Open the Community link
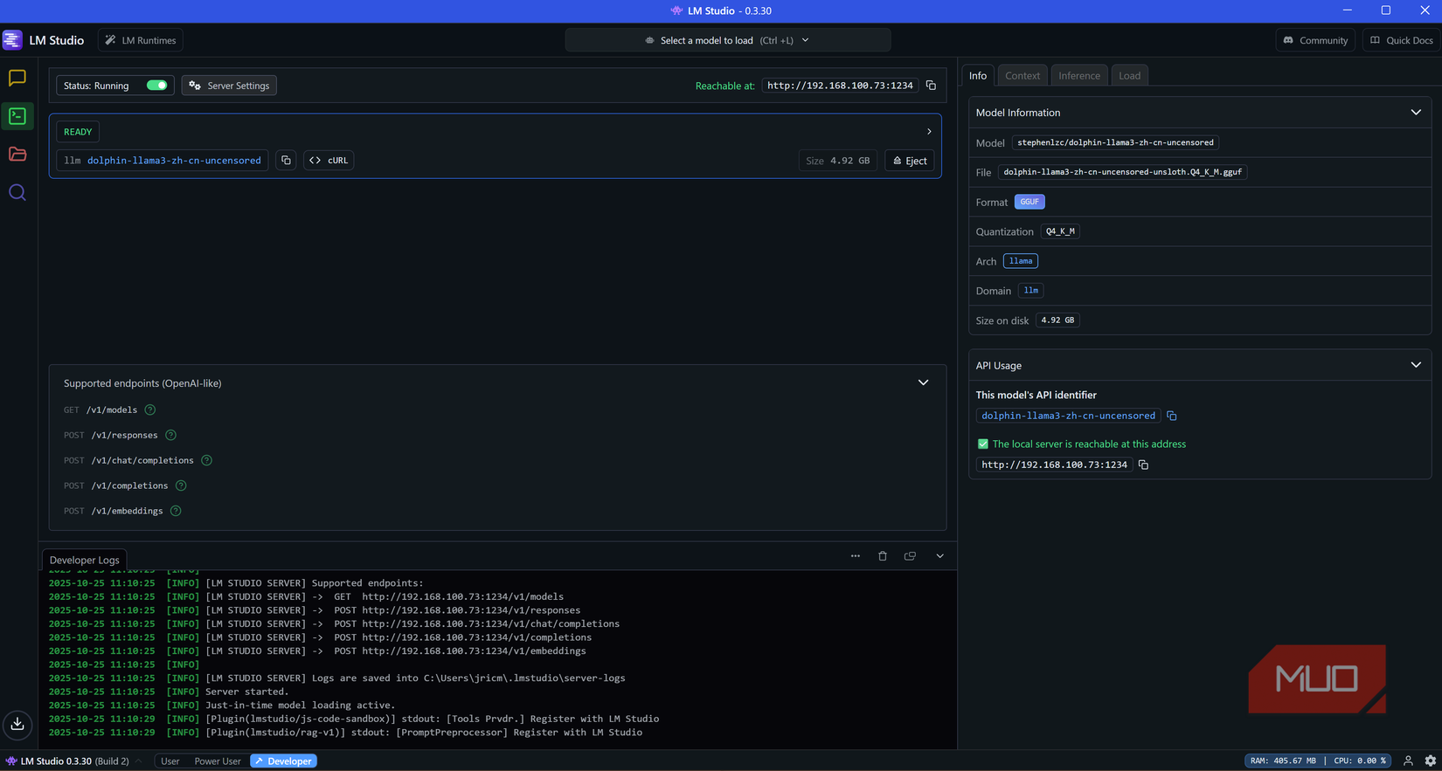The height and width of the screenshot is (771, 1442). coord(1315,40)
